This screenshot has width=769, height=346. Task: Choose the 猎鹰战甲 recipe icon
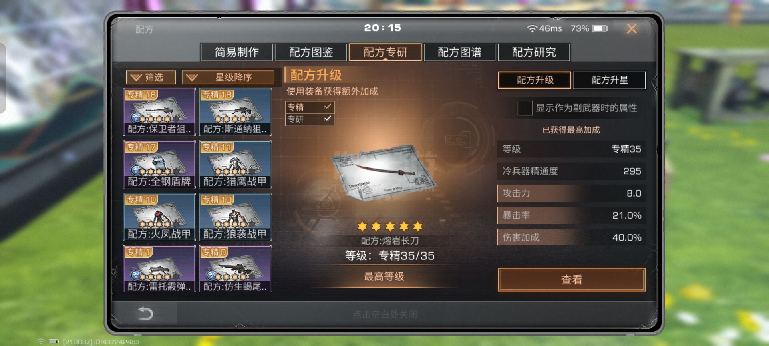pos(235,164)
